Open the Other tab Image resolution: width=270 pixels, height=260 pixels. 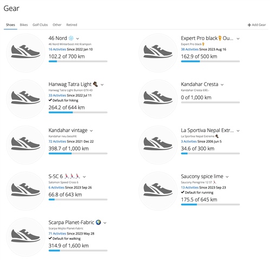[x=57, y=25]
